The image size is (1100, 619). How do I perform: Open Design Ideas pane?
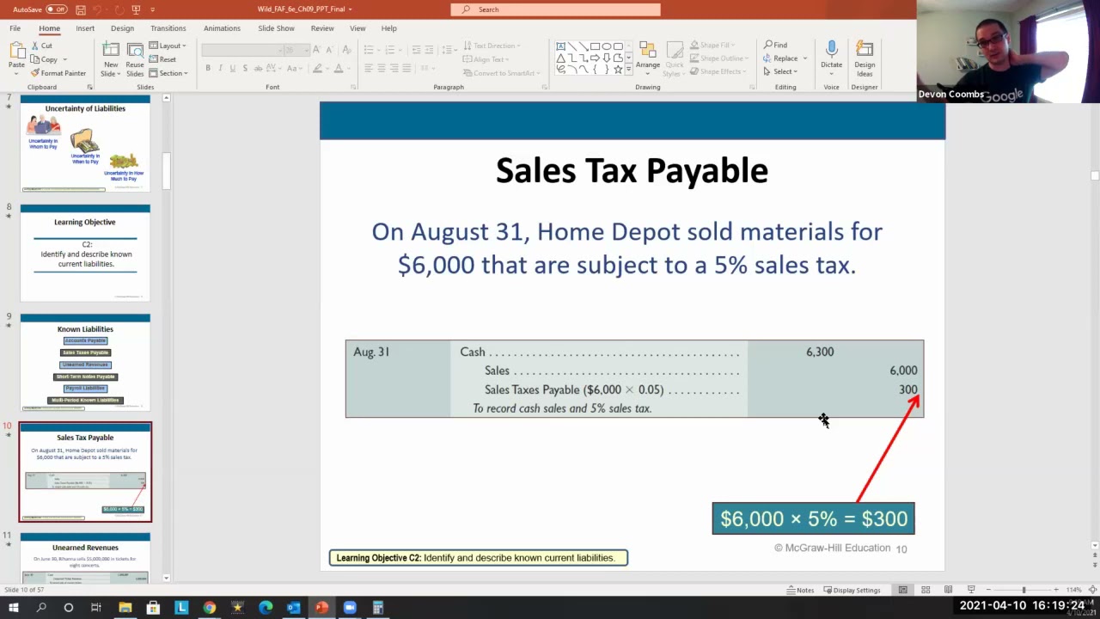865,58
